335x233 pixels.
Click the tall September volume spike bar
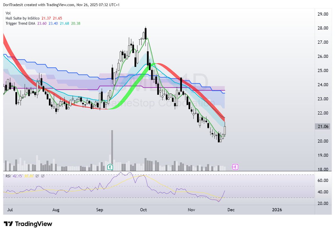pyautogui.click(x=112, y=148)
